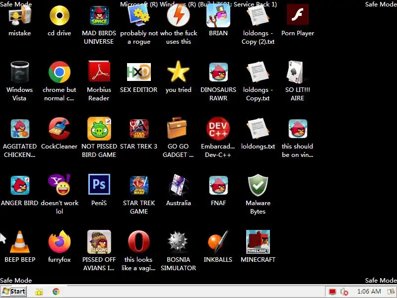The image size is (397, 298).
Task: Open the 'cd drive' gold disc icon
Action: click(x=59, y=16)
